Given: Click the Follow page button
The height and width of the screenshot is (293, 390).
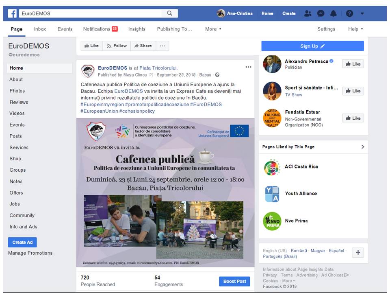Looking at the screenshot, I should [117, 46].
